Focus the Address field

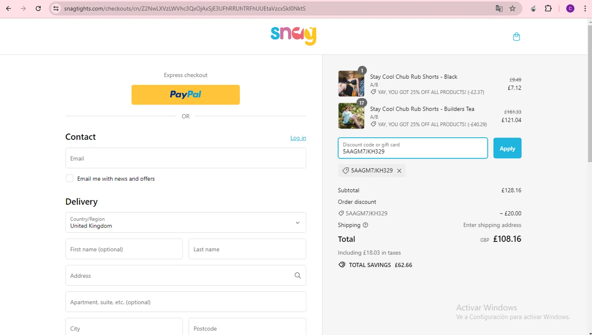[185, 275]
